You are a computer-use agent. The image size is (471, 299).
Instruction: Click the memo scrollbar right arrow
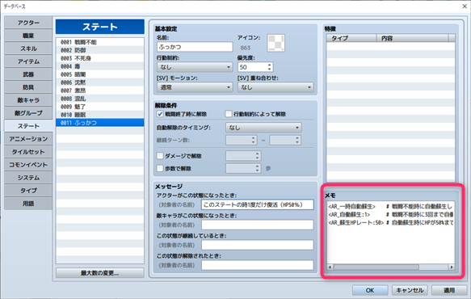pos(452,267)
